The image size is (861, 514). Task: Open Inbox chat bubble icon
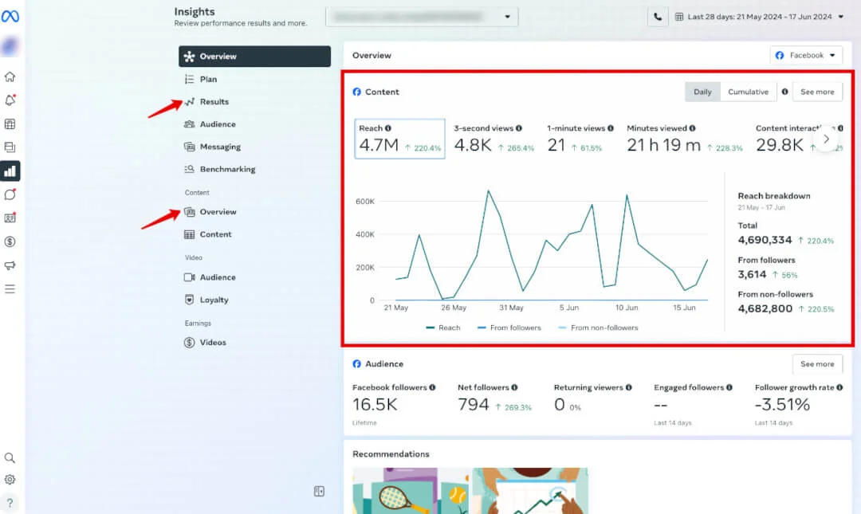click(10, 194)
